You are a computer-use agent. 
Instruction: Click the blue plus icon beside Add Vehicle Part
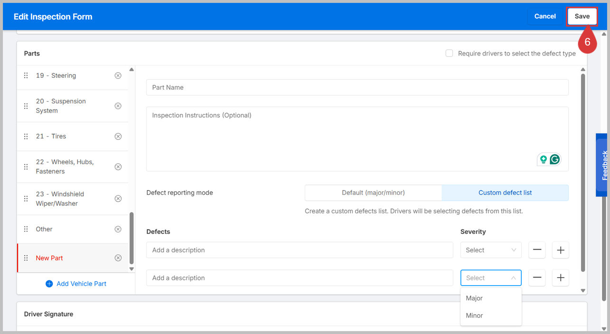click(x=49, y=284)
